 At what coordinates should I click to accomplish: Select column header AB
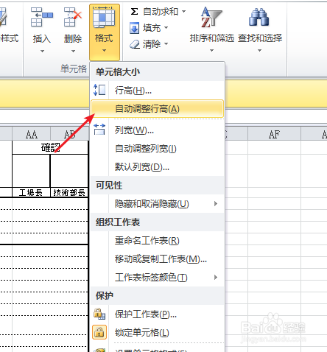70,134
